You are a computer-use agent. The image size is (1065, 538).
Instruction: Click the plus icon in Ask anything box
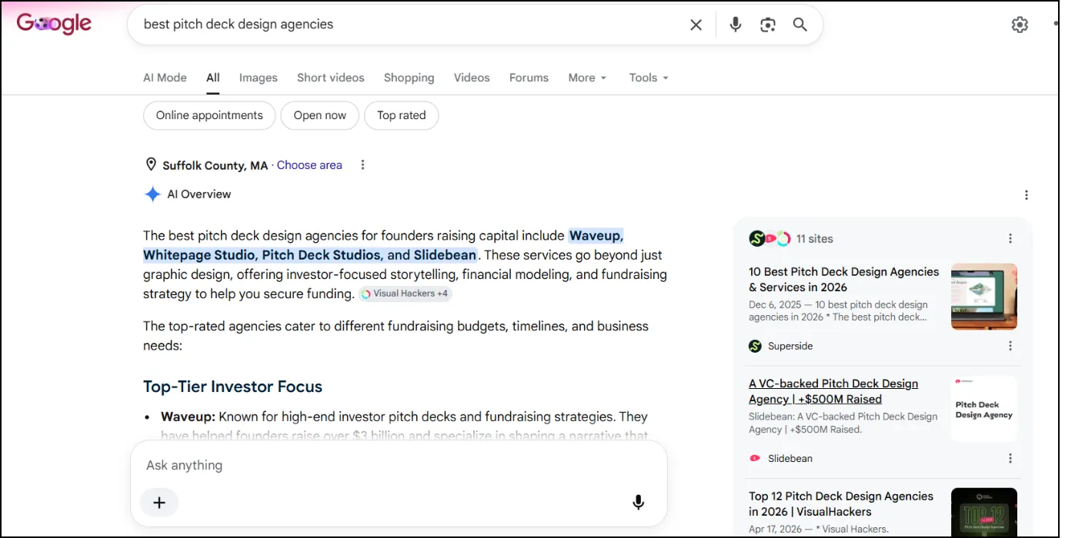point(159,503)
